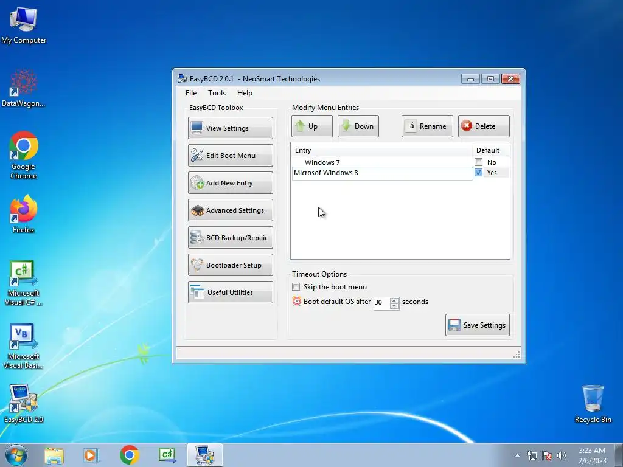Click the timeout clock icon

point(296,301)
